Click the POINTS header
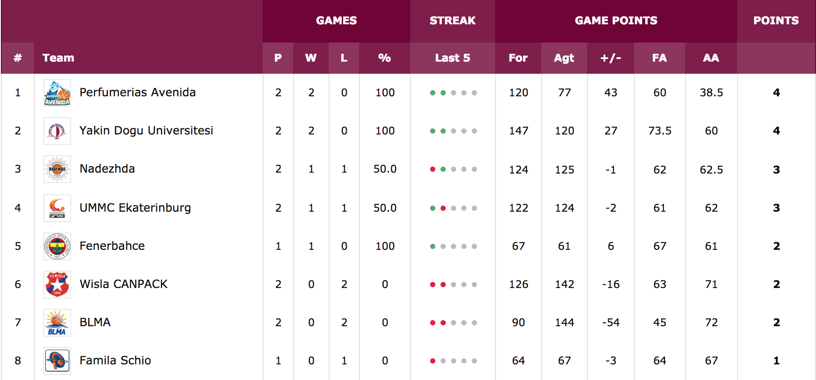Screen dimensions: 816x380 (x=776, y=20)
